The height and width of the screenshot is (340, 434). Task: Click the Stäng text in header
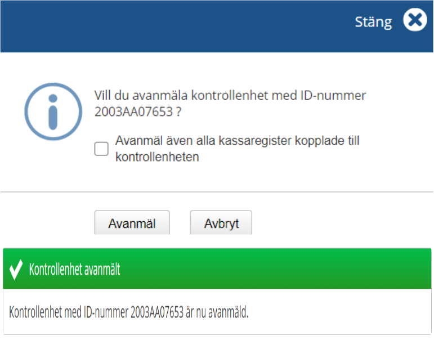point(373,22)
